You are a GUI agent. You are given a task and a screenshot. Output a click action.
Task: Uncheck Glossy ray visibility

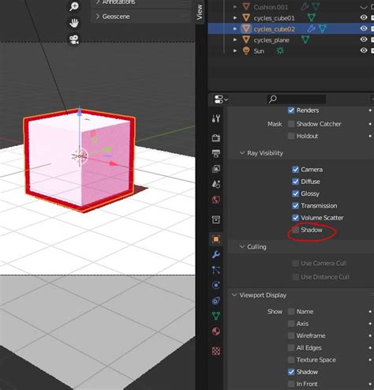[295, 193]
